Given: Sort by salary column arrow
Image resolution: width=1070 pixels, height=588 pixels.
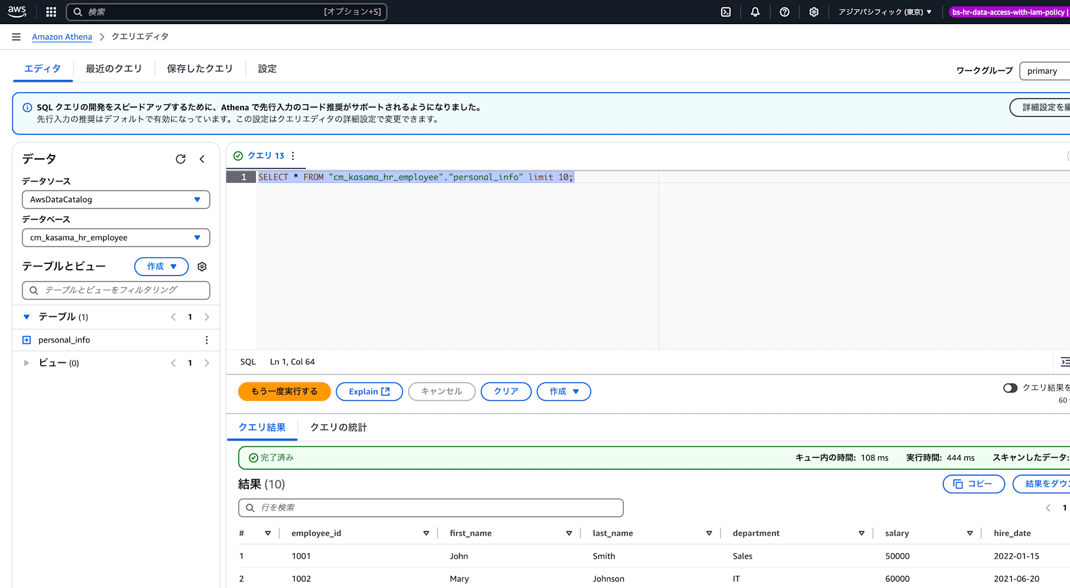Looking at the screenshot, I should 969,533.
